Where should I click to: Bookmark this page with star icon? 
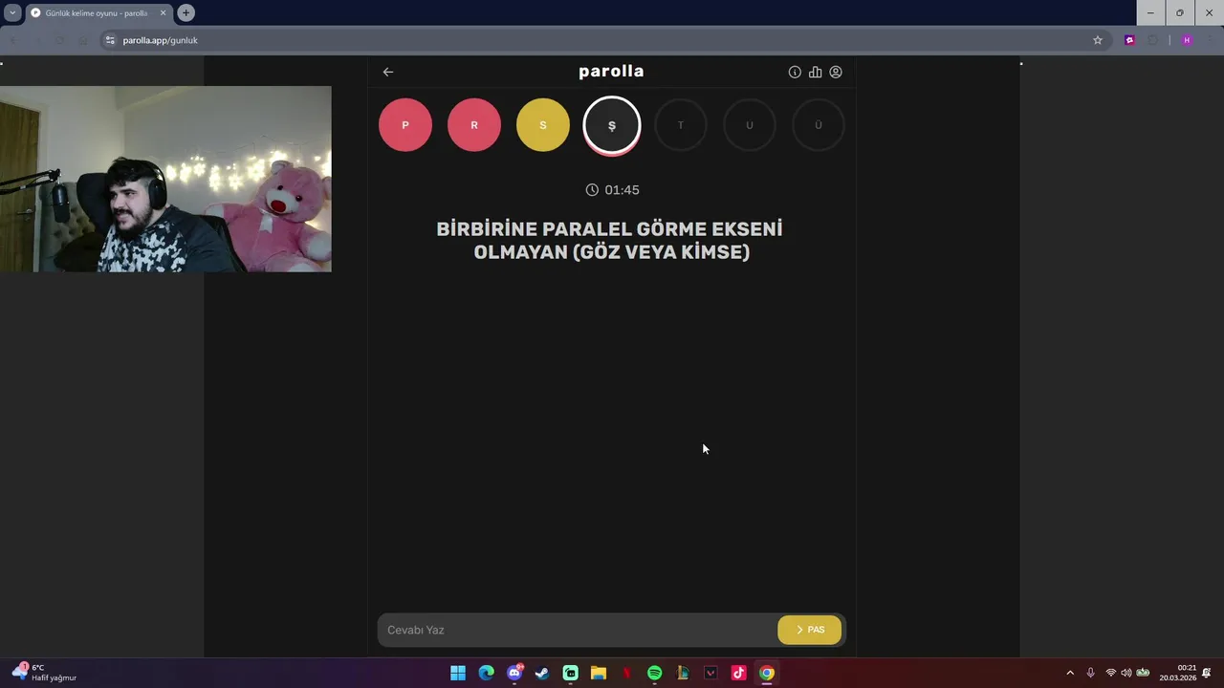click(1098, 40)
